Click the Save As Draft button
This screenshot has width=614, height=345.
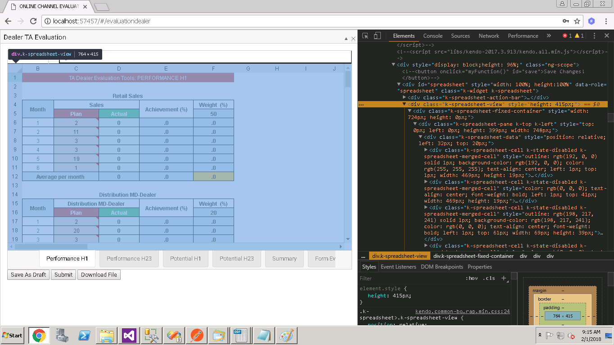tap(28, 275)
